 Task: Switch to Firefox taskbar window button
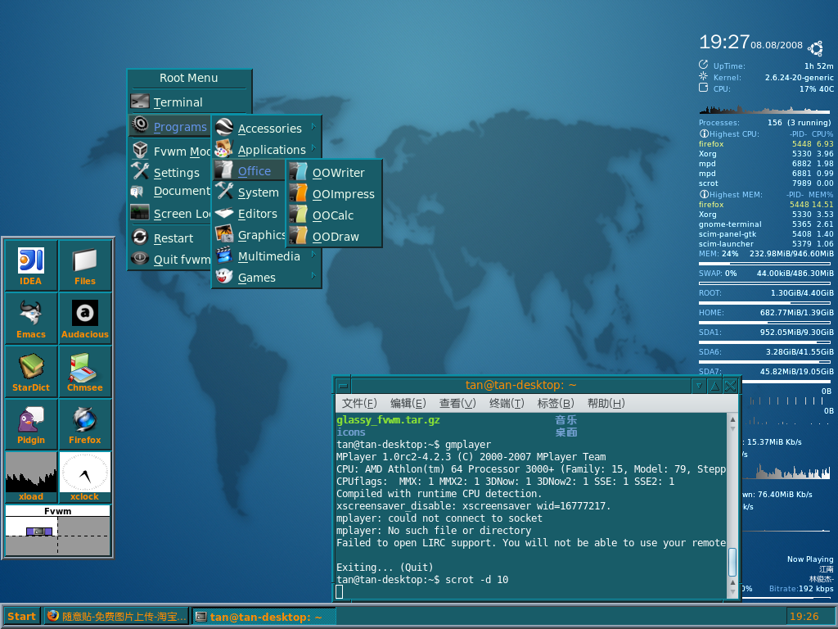[116, 616]
